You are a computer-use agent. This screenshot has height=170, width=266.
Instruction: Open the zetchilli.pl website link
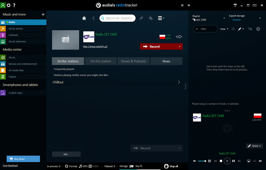coord(95,47)
